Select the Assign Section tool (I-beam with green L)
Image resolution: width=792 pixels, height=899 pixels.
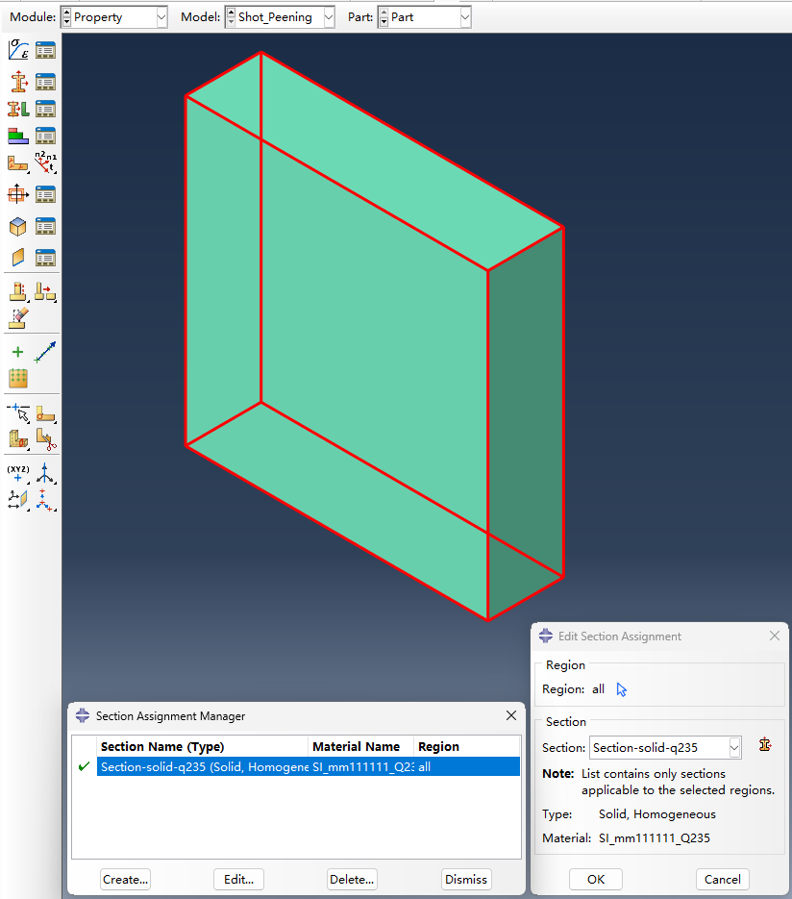[18, 109]
